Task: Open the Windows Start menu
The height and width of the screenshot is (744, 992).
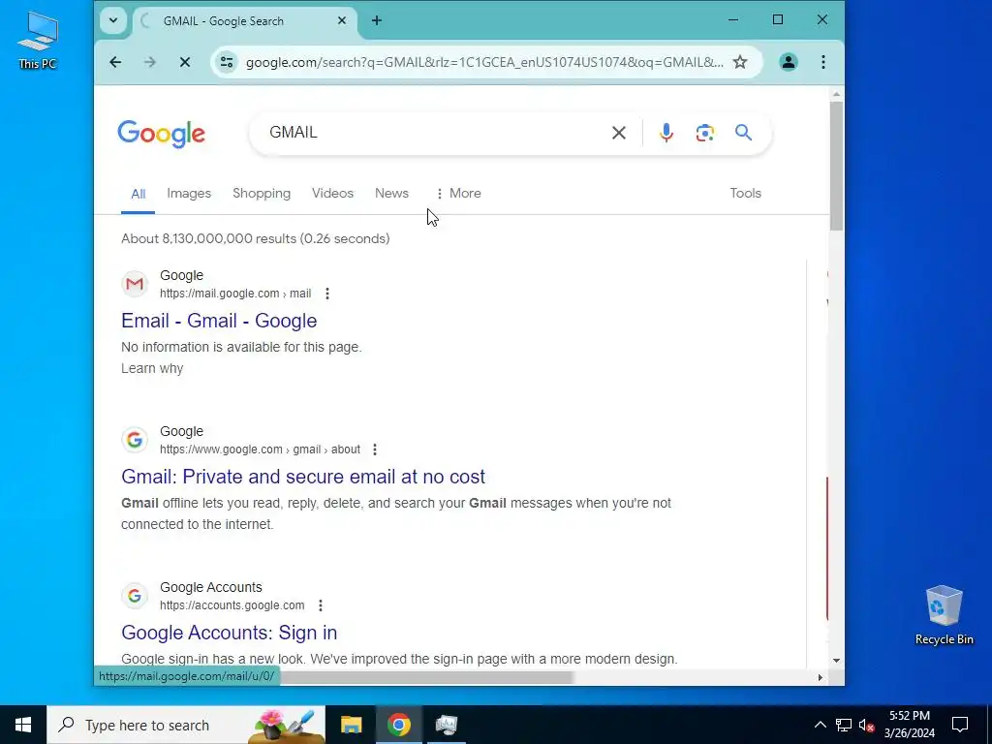Action: pos(23,725)
